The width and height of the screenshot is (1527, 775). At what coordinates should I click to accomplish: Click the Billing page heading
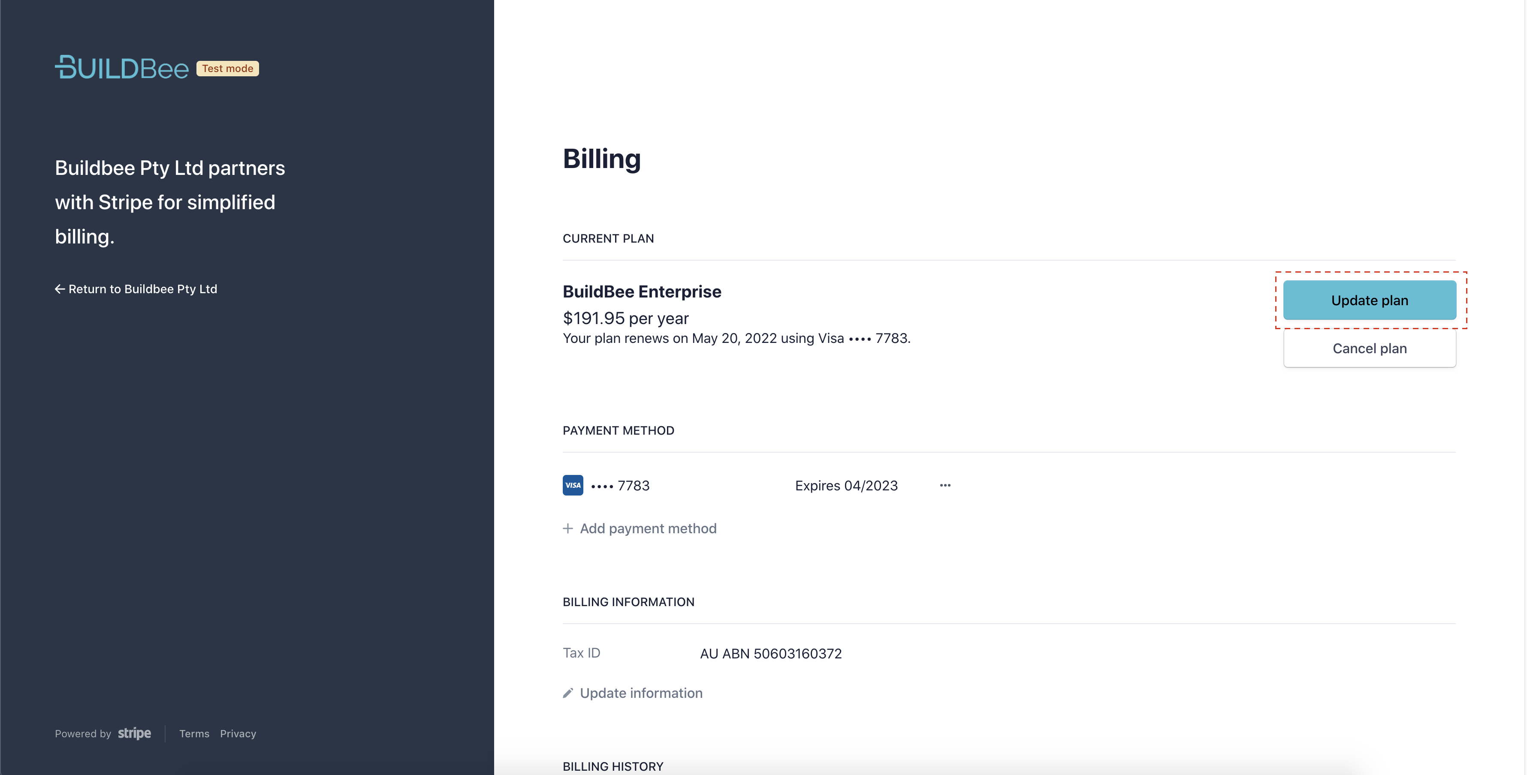click(x=602, y=159)
